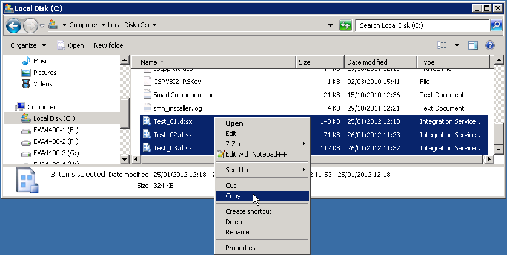Select Music in navigation pane
Image resolution: width=507 pixels, height=255 pixels.
(41, 61)
